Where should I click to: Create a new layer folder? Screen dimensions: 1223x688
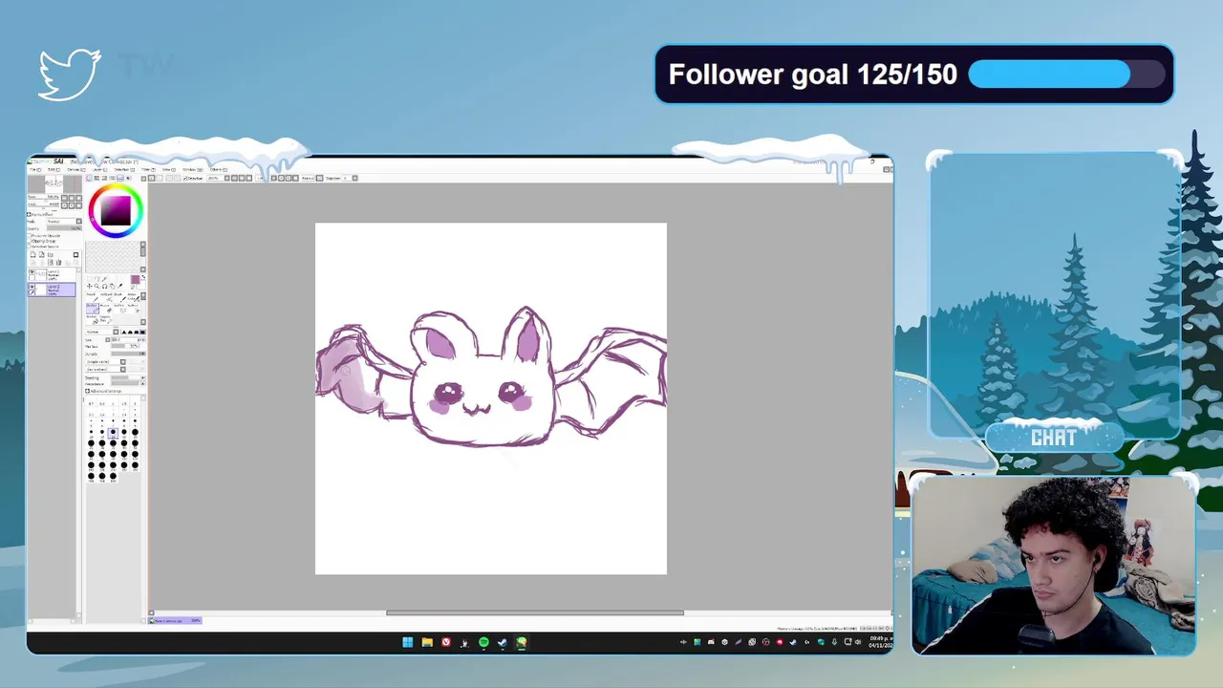[50, 254]
